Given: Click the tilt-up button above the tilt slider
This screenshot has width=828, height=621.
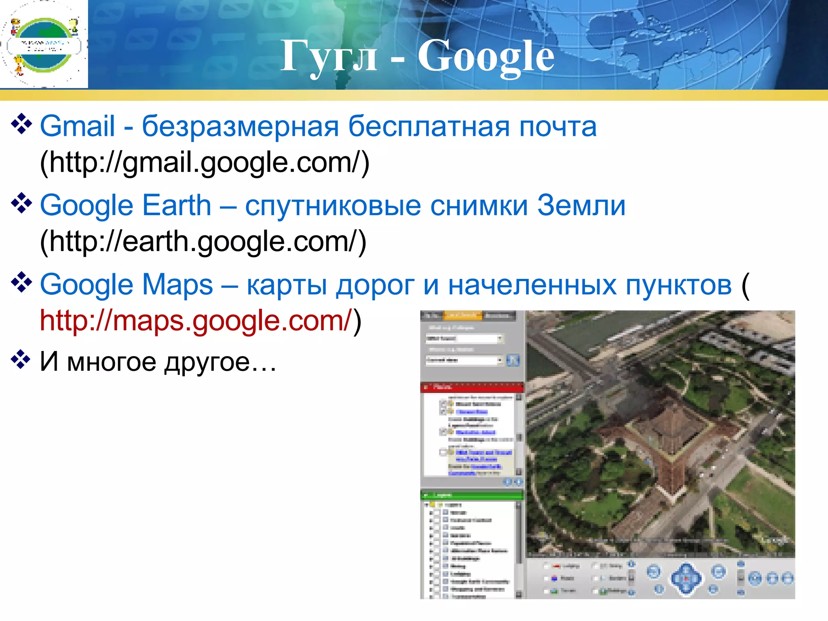Looking at the screenshot, I should [741, 564].
